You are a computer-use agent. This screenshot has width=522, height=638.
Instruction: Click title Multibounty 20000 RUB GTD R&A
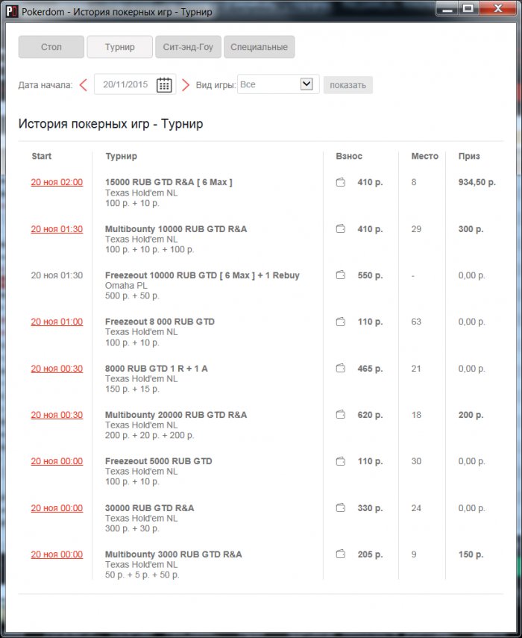(x=176, y=415)
